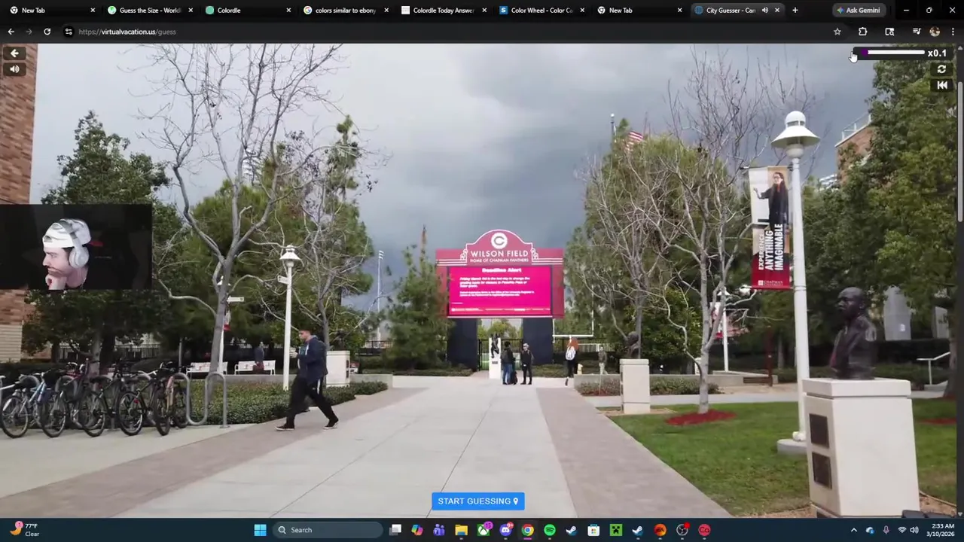Viewport: 964px width, 542px height.
Task: Open File Explorer from taskbar
Action: [x=461, y=530]
